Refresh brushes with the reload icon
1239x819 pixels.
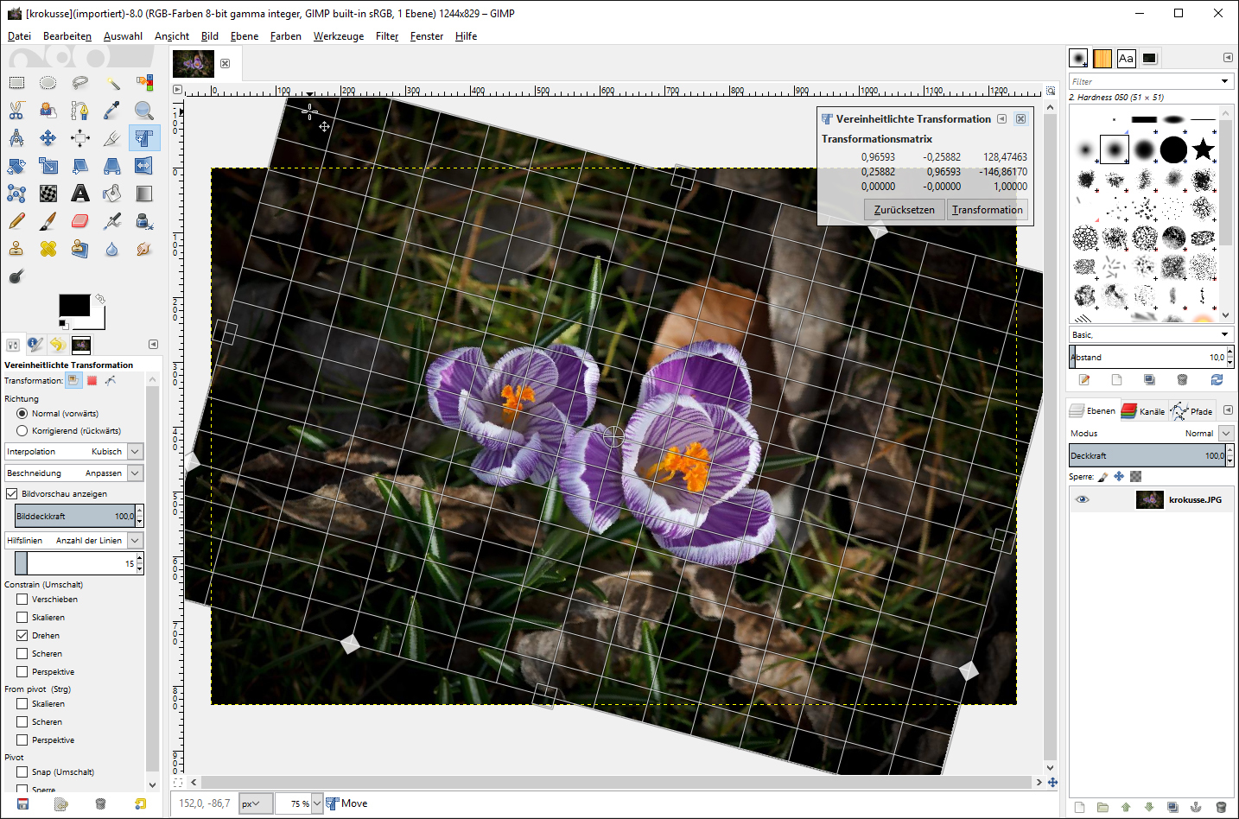point(1217,380)
